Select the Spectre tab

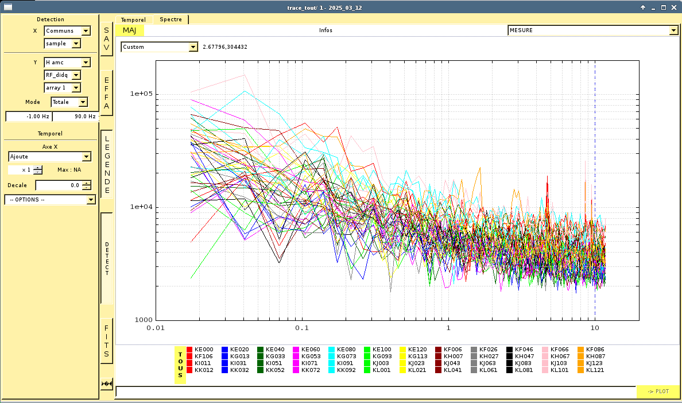pyautogui.click(x=170, y=20)
